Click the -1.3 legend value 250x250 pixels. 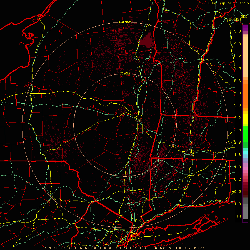pos(236,204)
